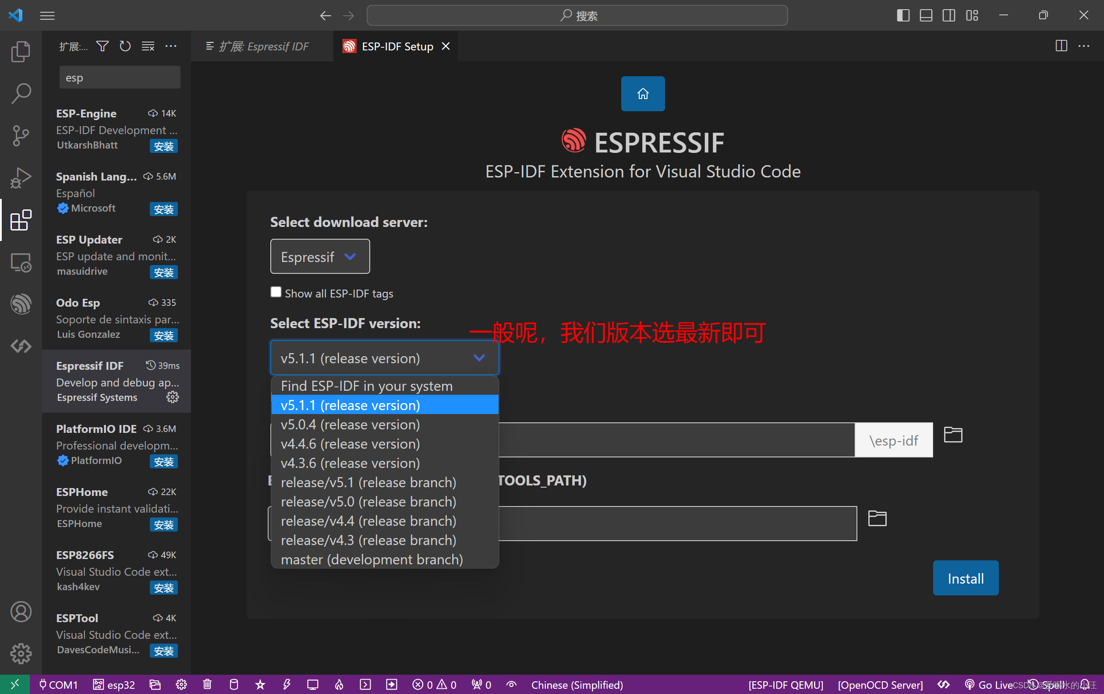Viewport: 1104px width, 694px height.
Task: Open gear settings for Espressif IDF extension
Action: (172, 397)
